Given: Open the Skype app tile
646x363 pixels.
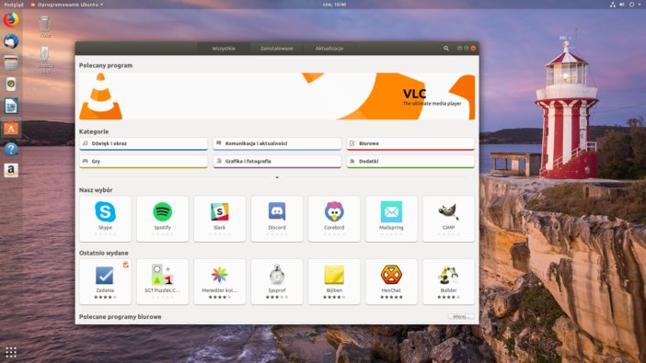Looking at the screenshot, I should pos(105,219).
